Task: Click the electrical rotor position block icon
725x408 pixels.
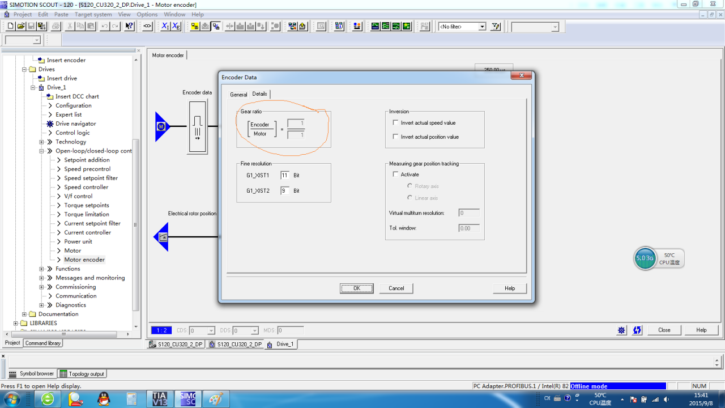Action: [x=161, y=237]
